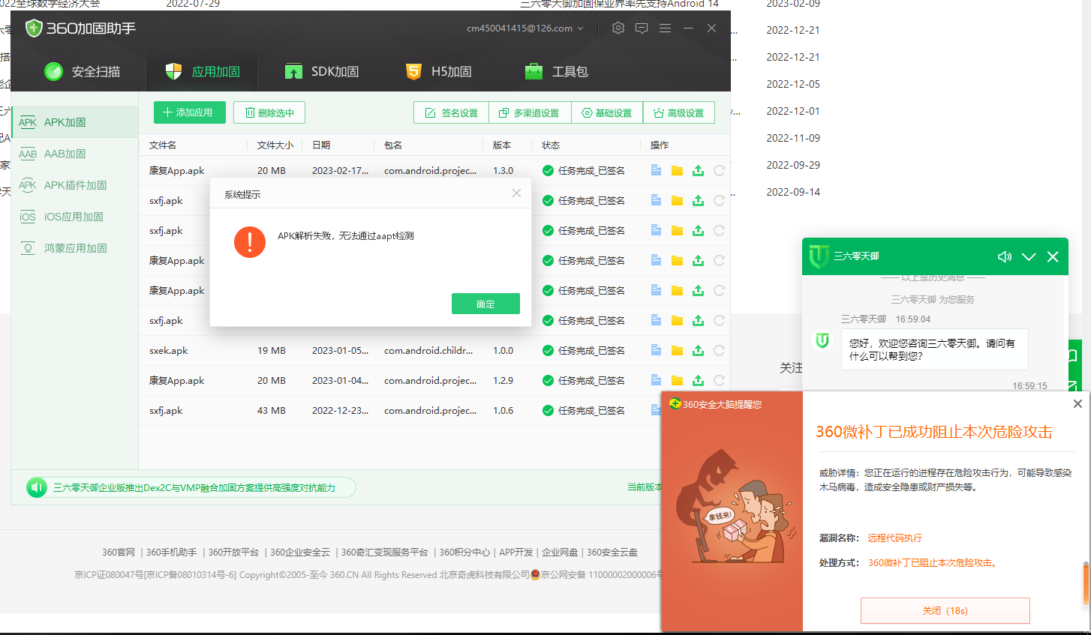1091x635 pixels.
Task: Click refresh icon for 康复App.apk version 1.2.9
Action: tap(719, 380)
